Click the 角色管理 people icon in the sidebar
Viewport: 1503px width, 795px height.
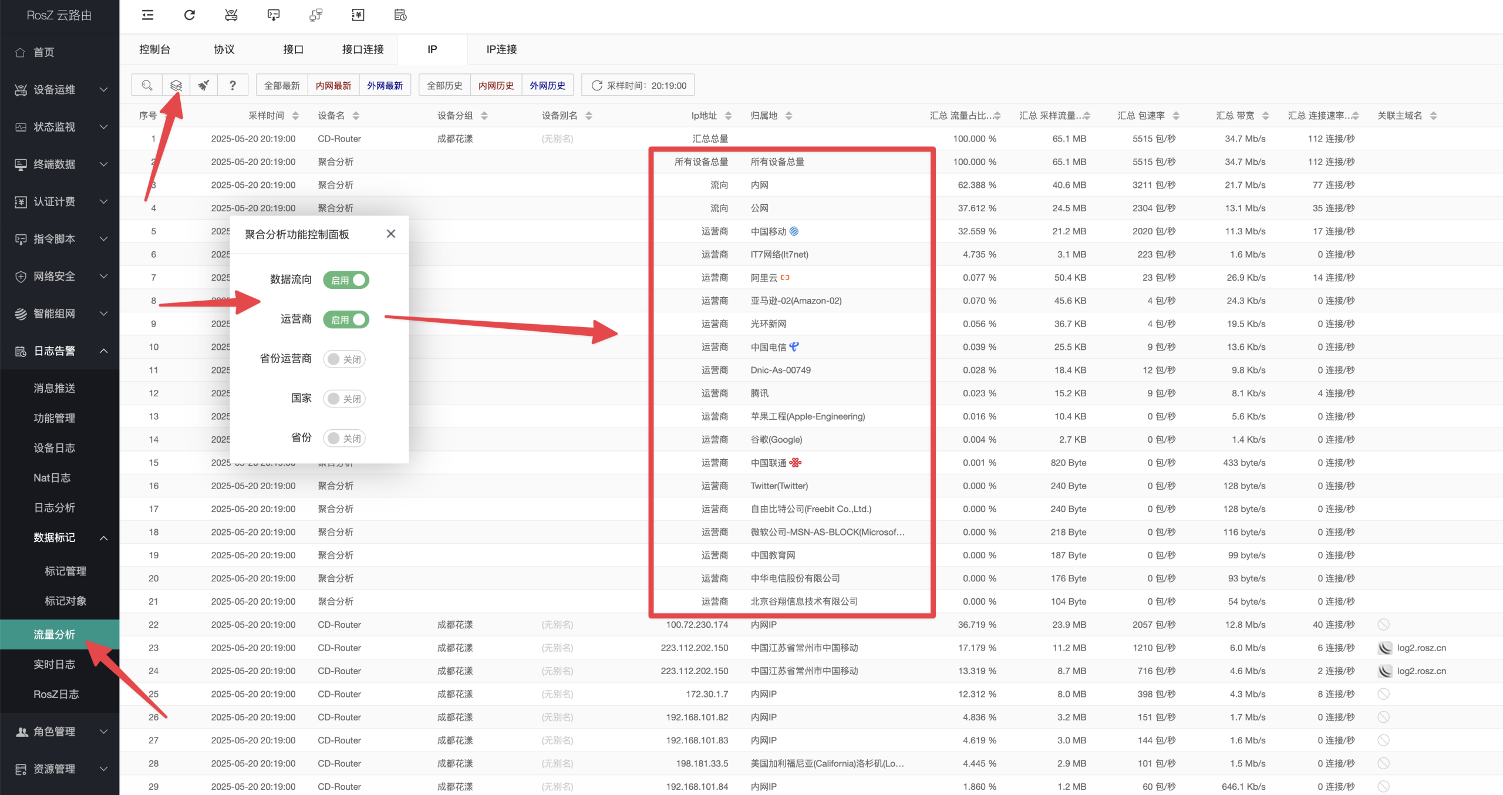(21, 732)
